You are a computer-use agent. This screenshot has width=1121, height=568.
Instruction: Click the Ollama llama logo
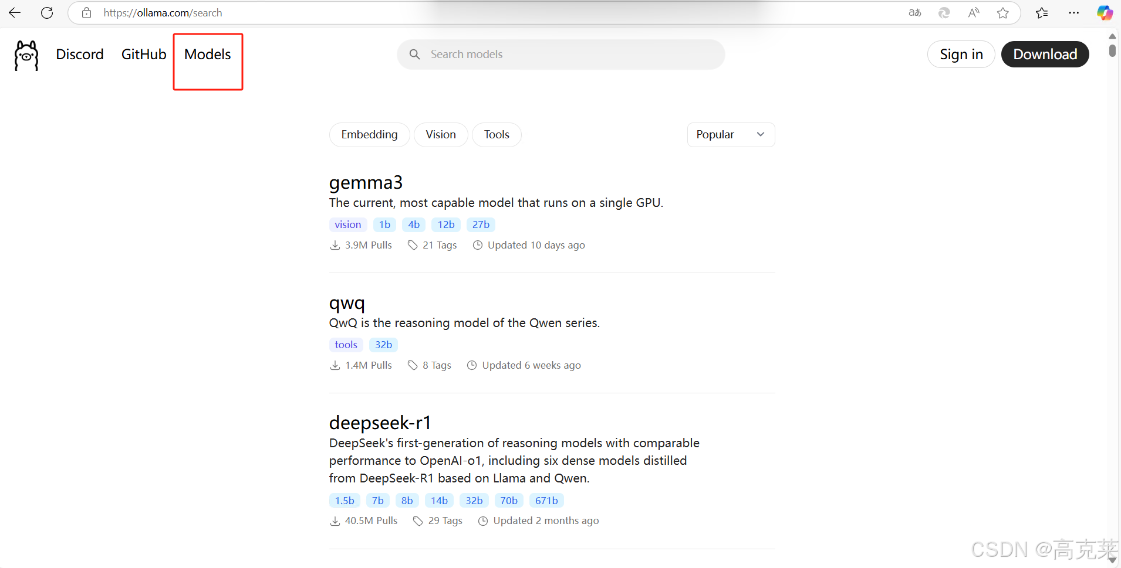pyautogui.click(x=26, y=55)
